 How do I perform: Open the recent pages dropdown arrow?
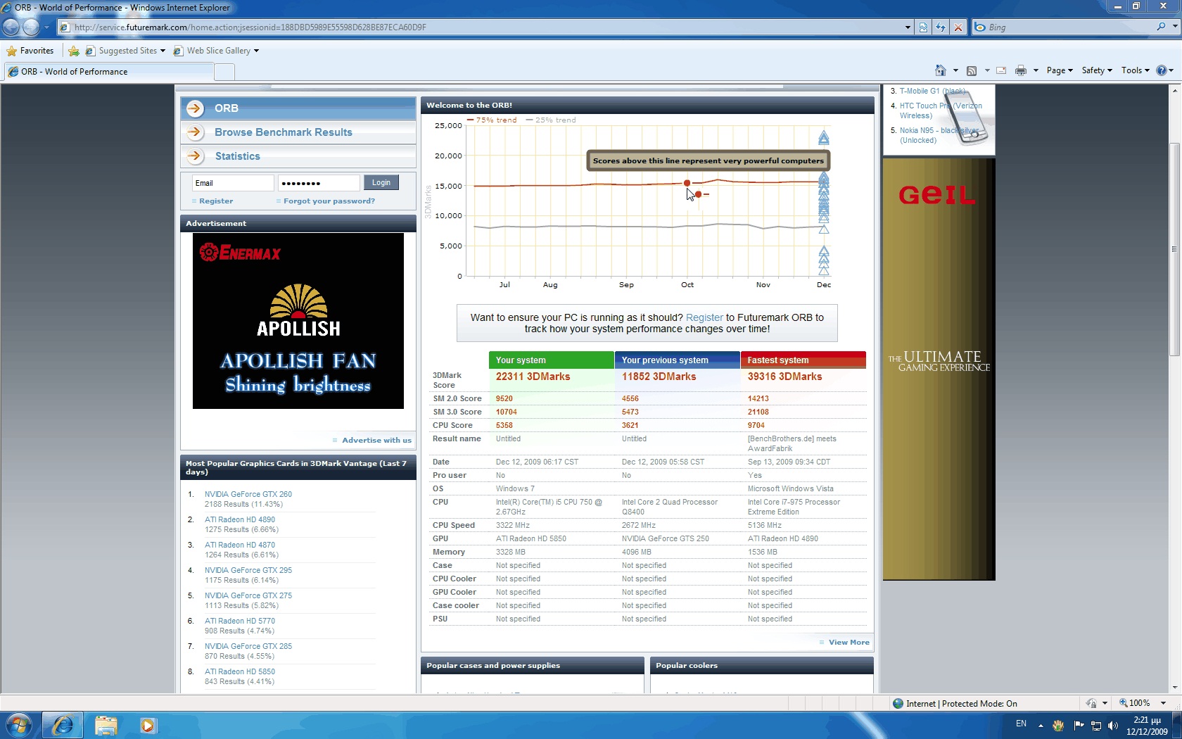pyautogui.click(x=46, y=27)
